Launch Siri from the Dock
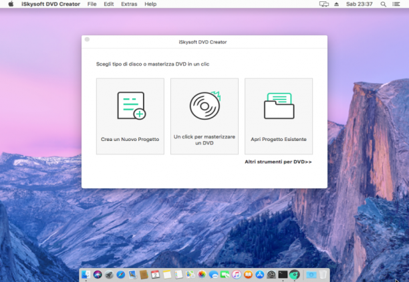Image resolution: width=409 pixels, height=282 pixels. [x=98, y=275]
